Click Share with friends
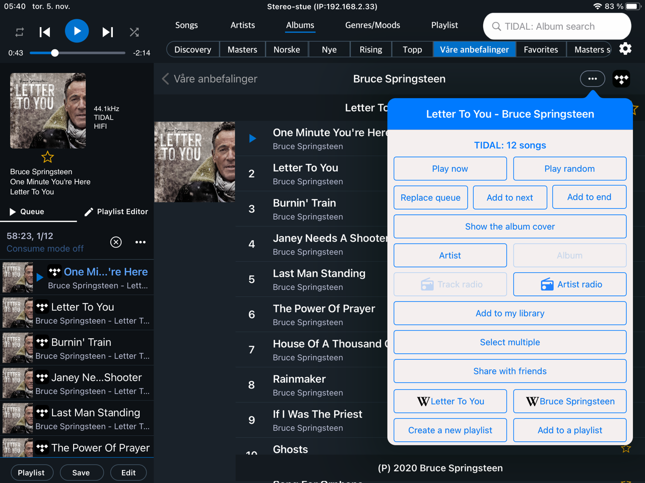This screenshot has height=483, width=645. (510, 371)
